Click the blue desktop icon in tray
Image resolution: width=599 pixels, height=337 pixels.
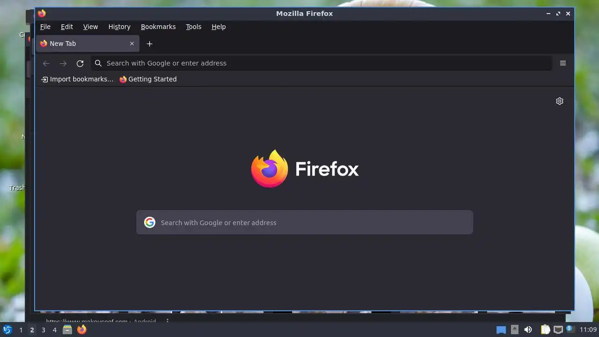tap(501, 330)
